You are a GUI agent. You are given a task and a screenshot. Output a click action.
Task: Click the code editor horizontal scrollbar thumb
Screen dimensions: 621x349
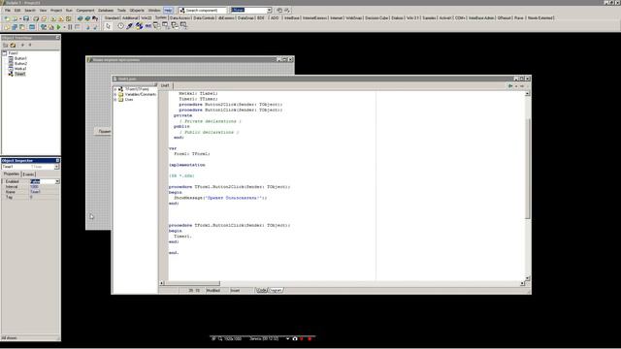tap(192, 283)
